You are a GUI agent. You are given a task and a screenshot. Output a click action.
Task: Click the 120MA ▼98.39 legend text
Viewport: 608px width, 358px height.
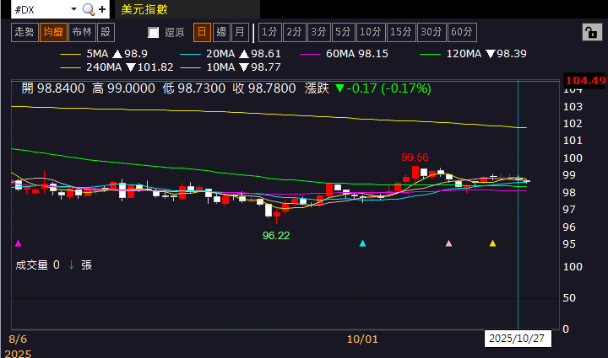[x=486, y=54]
